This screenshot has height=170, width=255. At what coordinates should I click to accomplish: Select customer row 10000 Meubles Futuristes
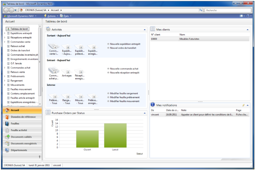coord(200,39)
